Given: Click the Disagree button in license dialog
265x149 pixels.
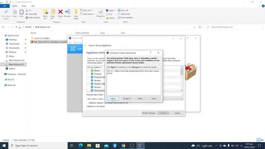Looking at the screenshot, I should point(127,99).
